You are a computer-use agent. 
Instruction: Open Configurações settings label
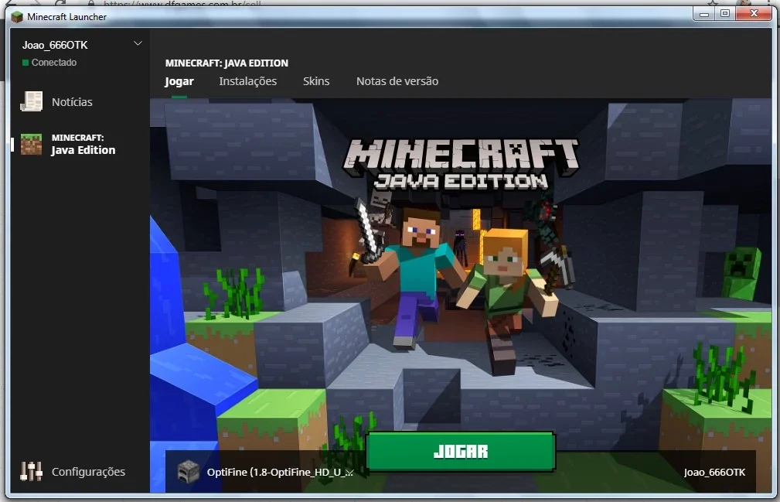click(x=89, y=472)
